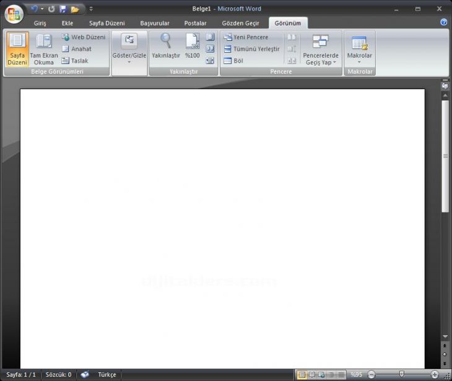This screenshot has width=452, height=381.
Task: Switch to Taslak view
Action: (x=76, y=61)
